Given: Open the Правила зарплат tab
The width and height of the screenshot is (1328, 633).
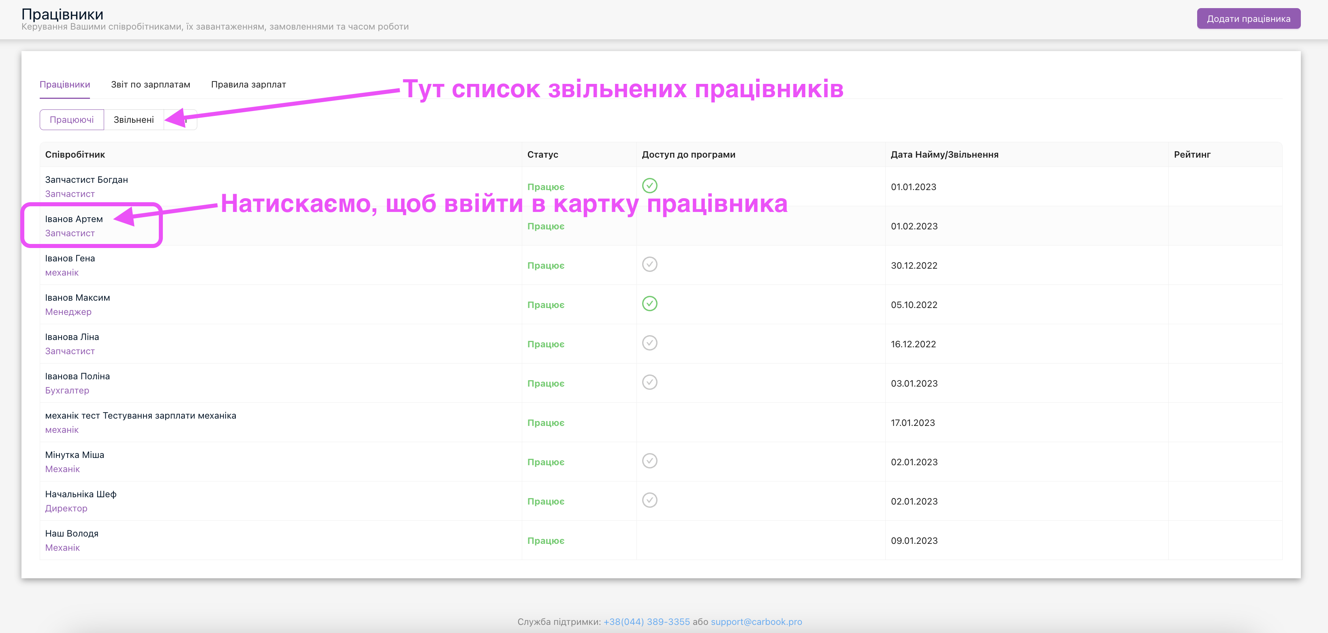Looking at the screenshot, I should 248,85.
